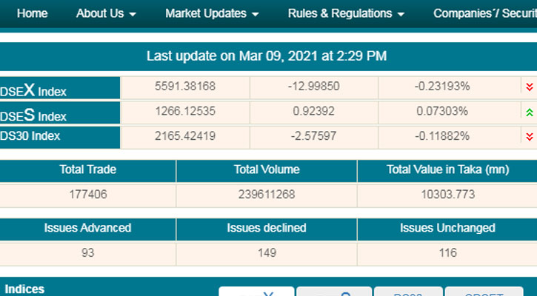Viewport: 537px width, 296px height.
Task: Click the Total Value in Taka header
Action: pyautogui.click(x=447, y=169)
